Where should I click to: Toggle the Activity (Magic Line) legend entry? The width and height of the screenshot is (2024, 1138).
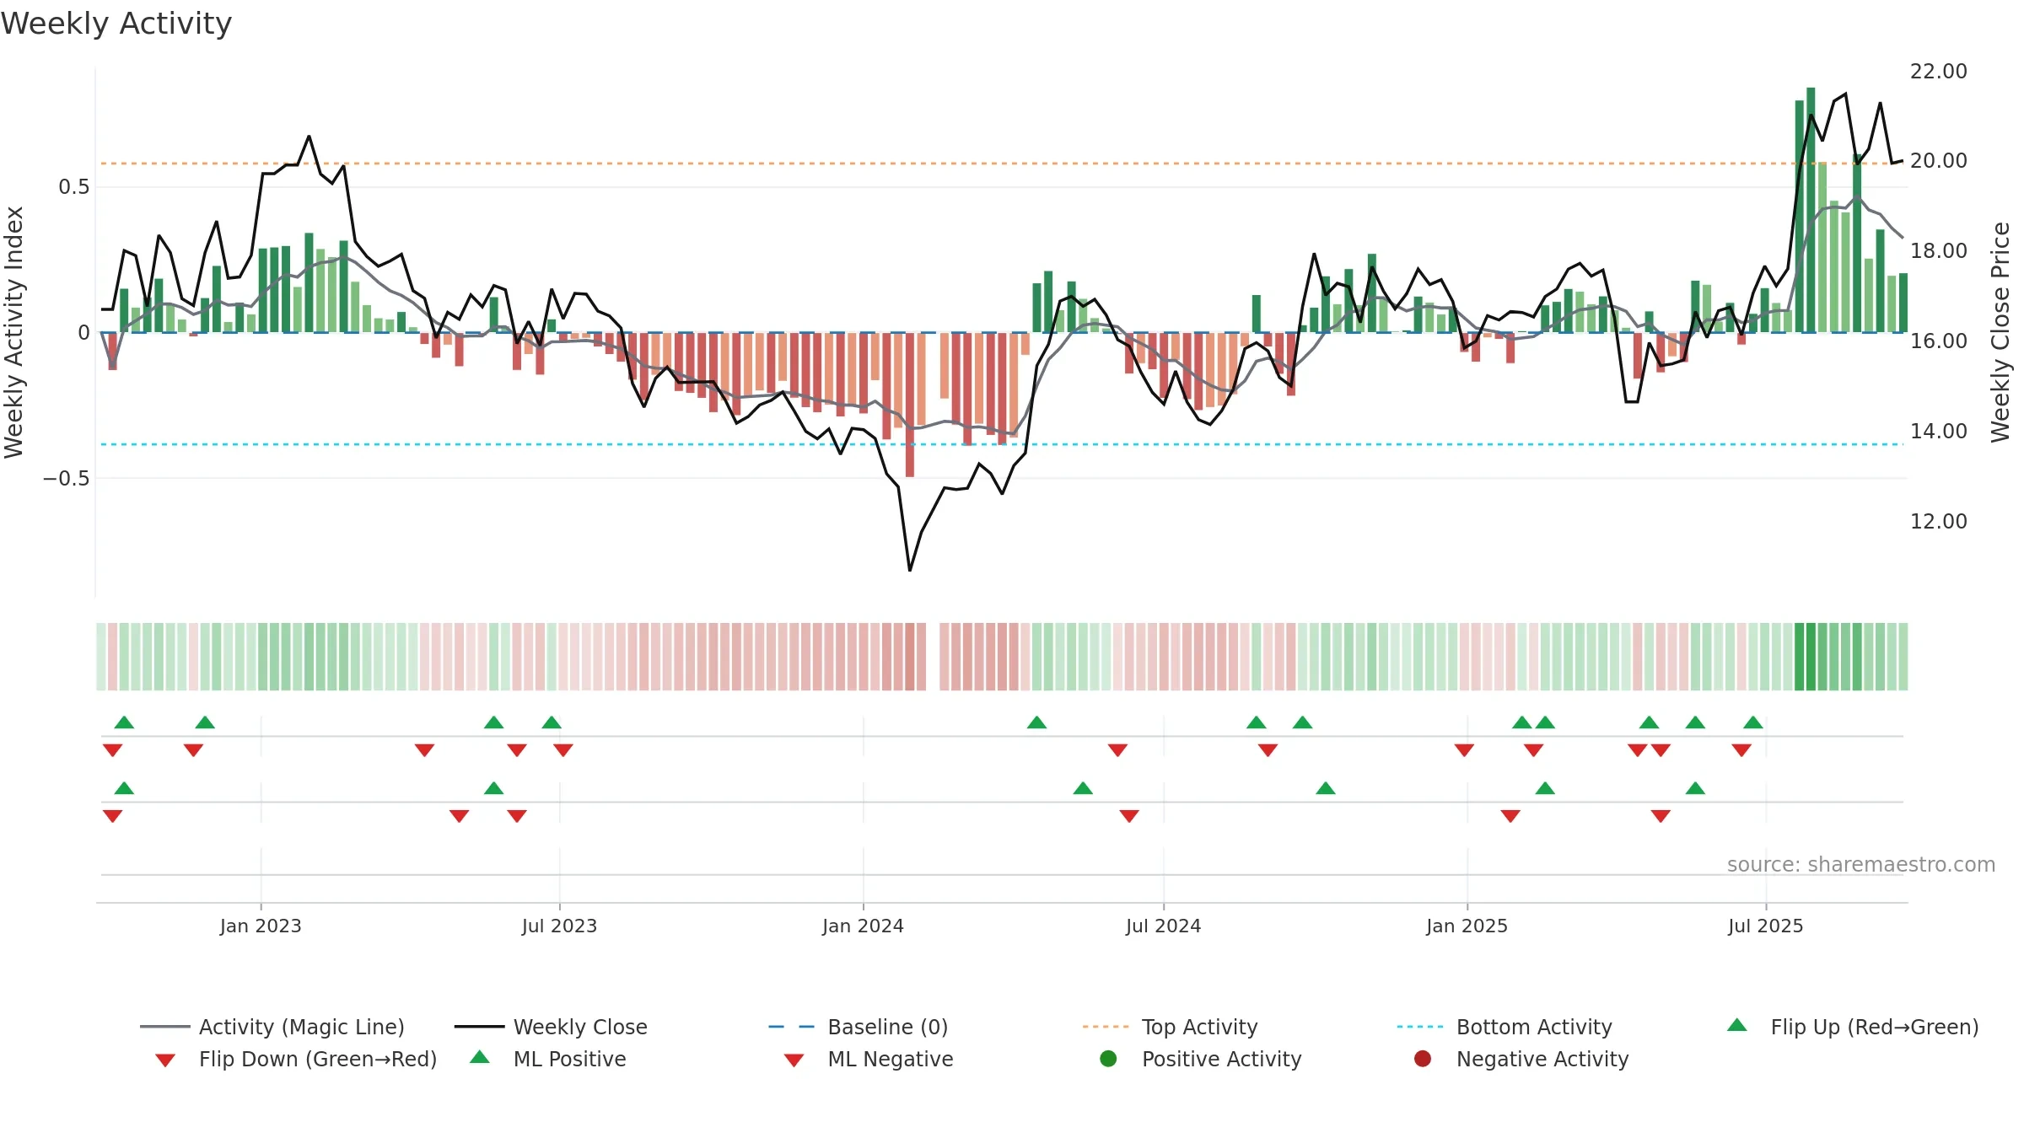tap(272, 1027)
